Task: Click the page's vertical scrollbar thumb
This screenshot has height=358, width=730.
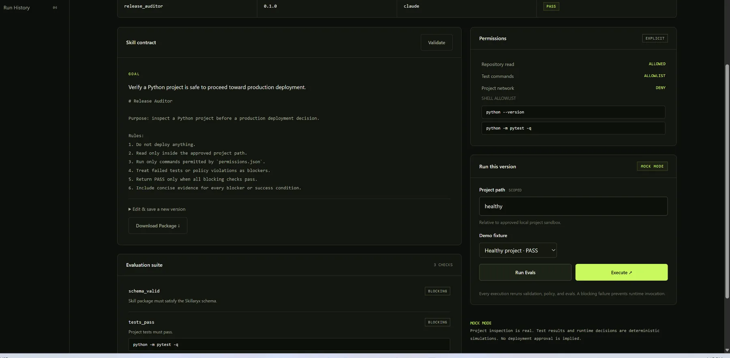Action: coord(727,181)
